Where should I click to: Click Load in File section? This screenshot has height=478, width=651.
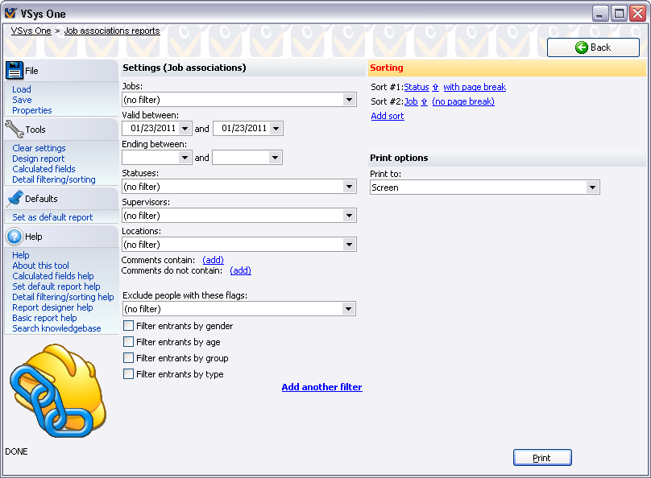click(x=22, y=89)
